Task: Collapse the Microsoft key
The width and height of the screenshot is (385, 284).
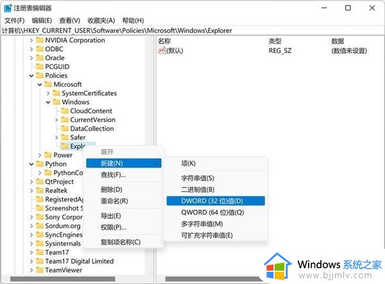Action: pos(40,84)
